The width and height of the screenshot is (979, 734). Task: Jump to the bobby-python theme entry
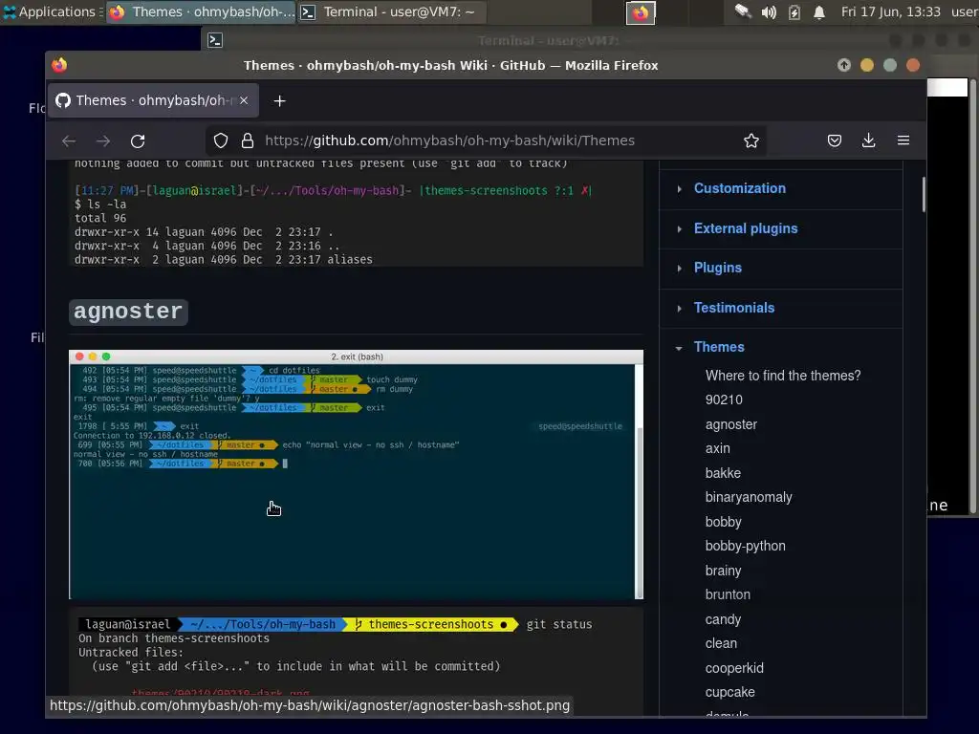click(x=746, y=546)
